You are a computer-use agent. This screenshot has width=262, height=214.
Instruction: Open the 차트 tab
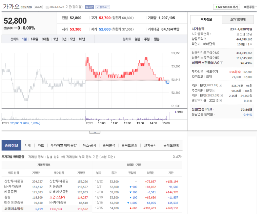41,145
